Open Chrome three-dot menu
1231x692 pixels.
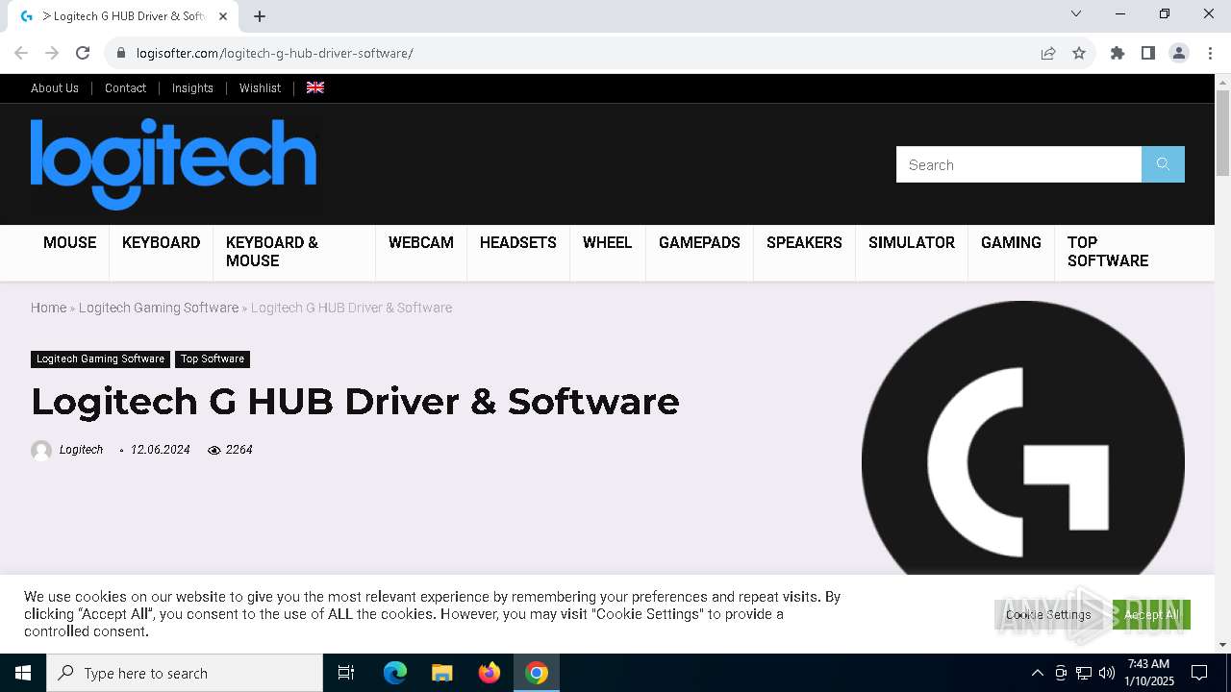coord(1210,53)
